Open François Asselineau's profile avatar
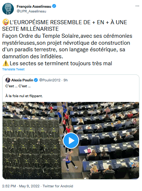Screen dimensions: 142x191 pos(8,9)
